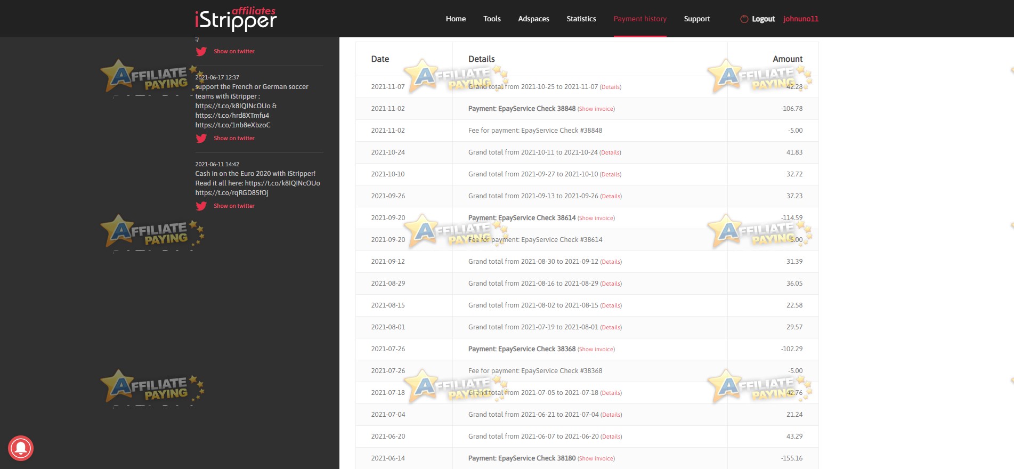Click the amount 41.83
Image resolution: width=1014 pixels, height=469 pixels.
tap(794, 152)
